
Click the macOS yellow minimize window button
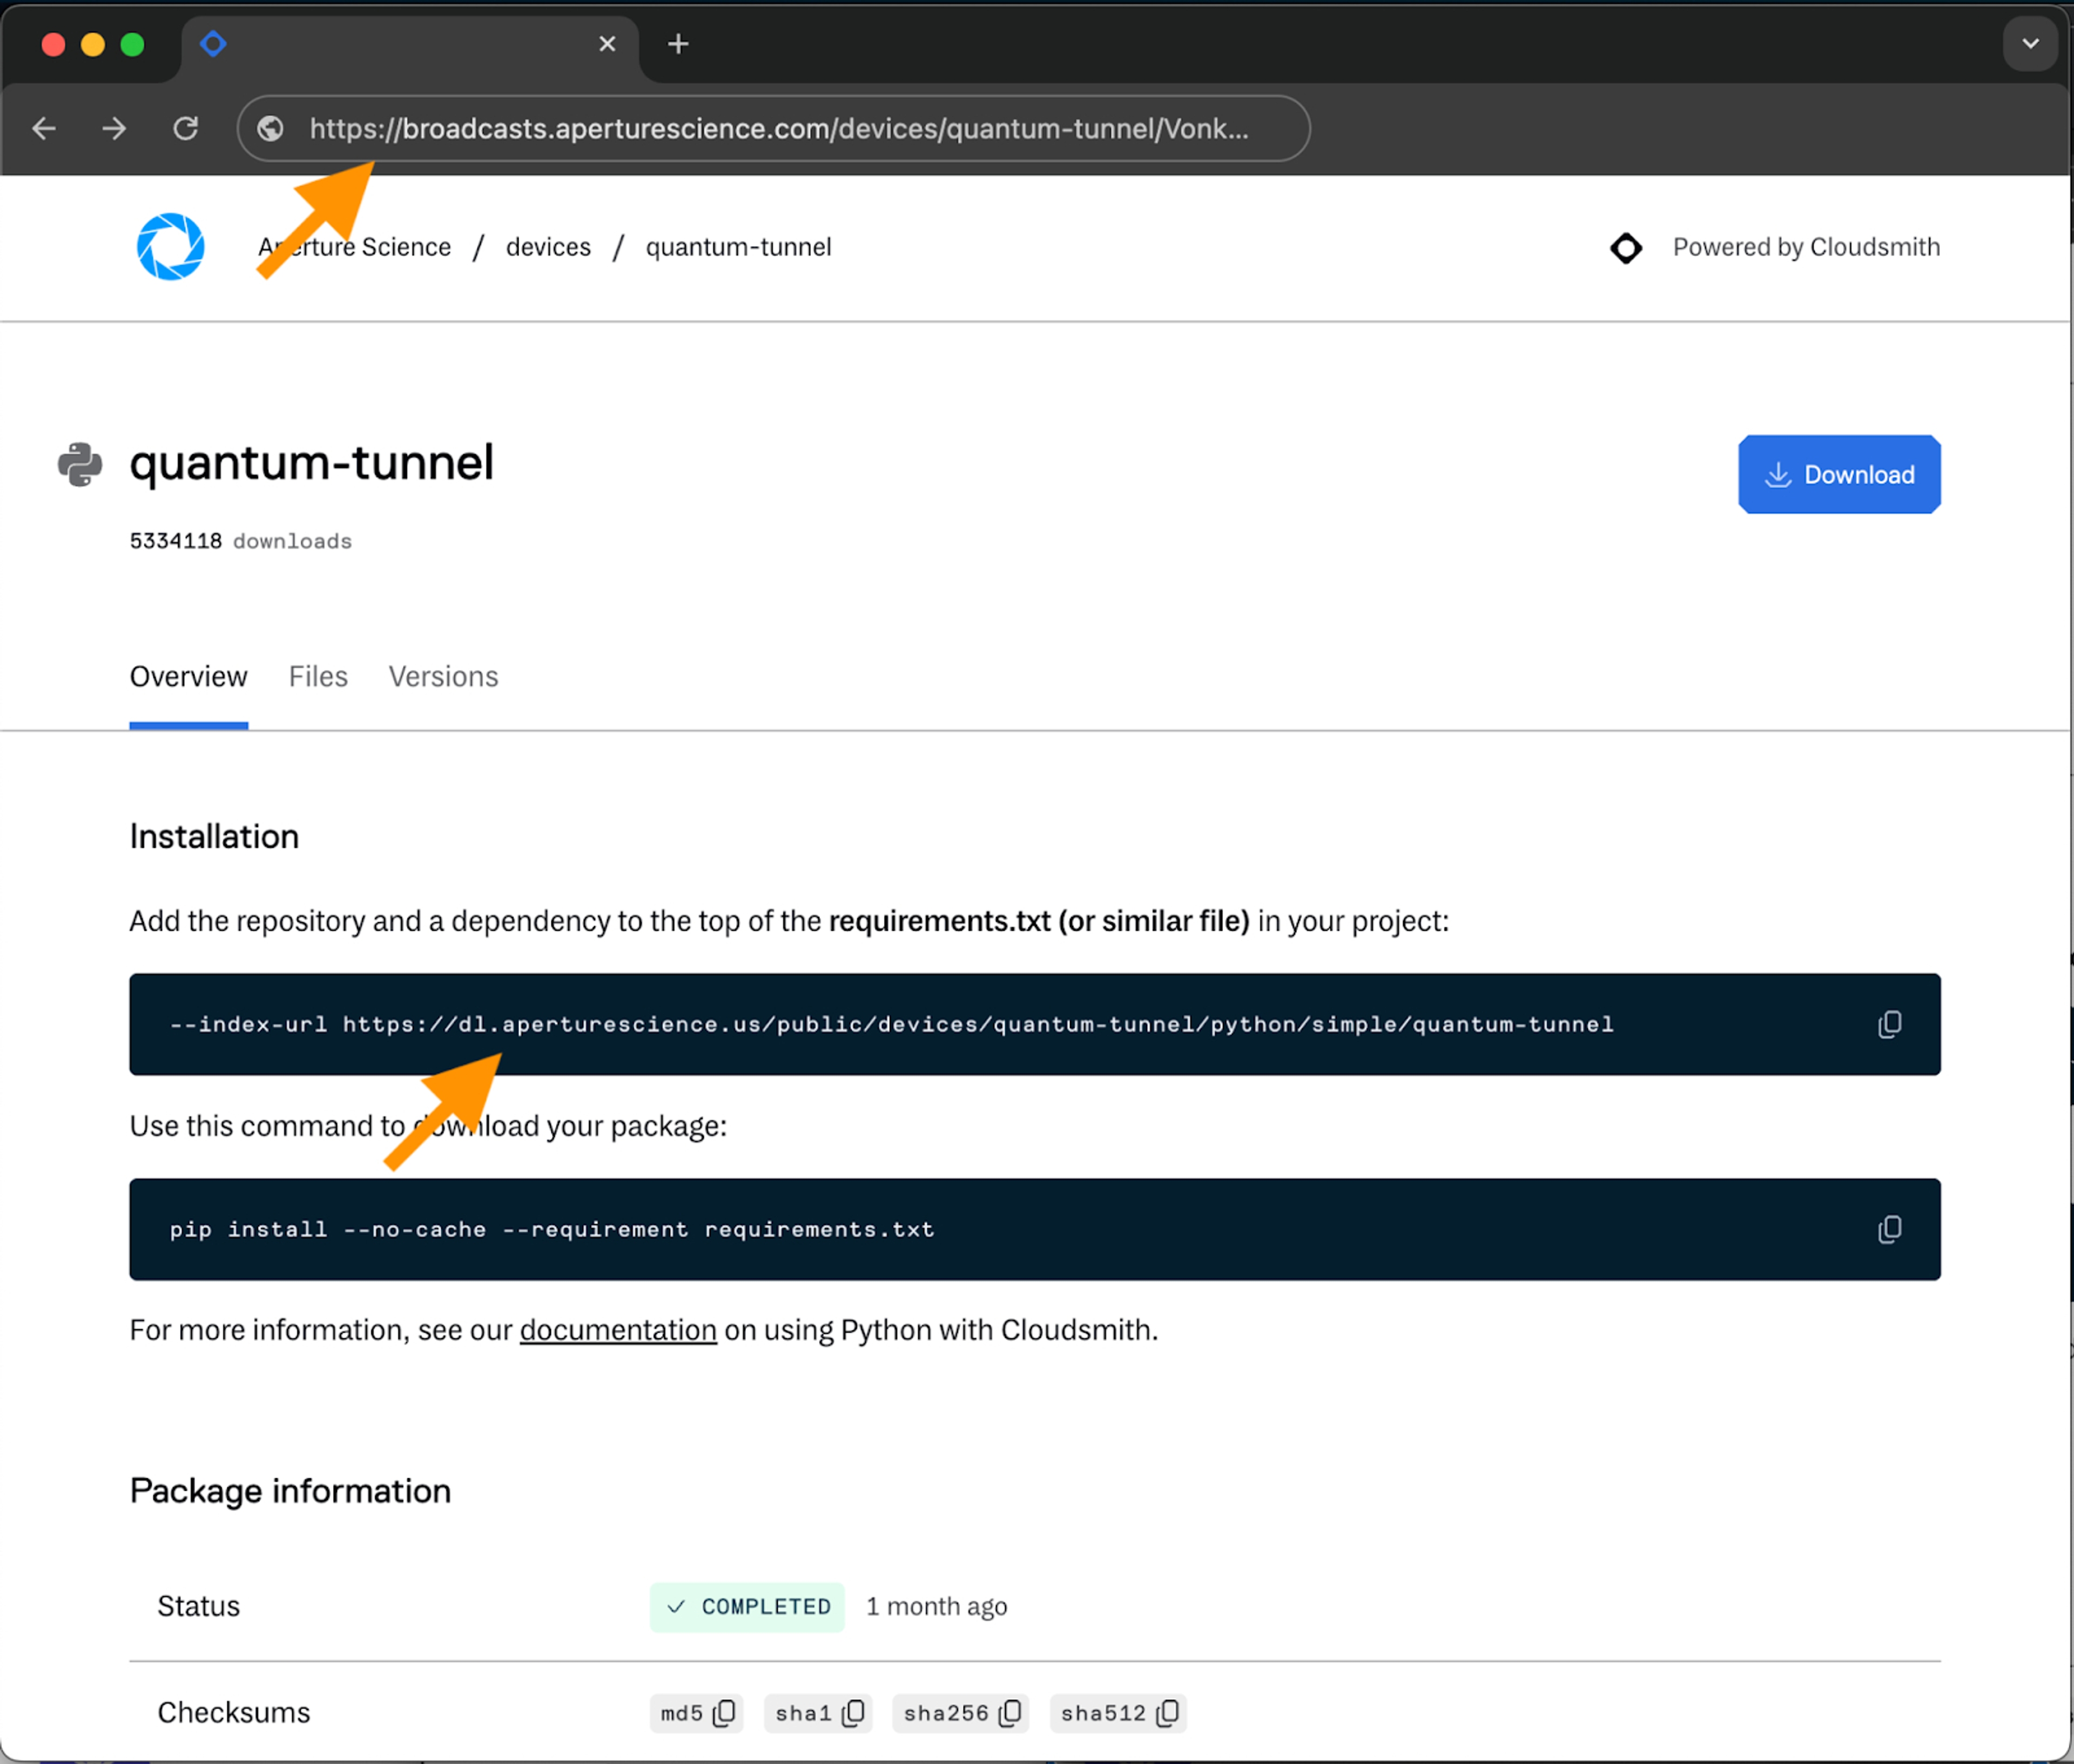pyautogui.click(x=93, y=44)
